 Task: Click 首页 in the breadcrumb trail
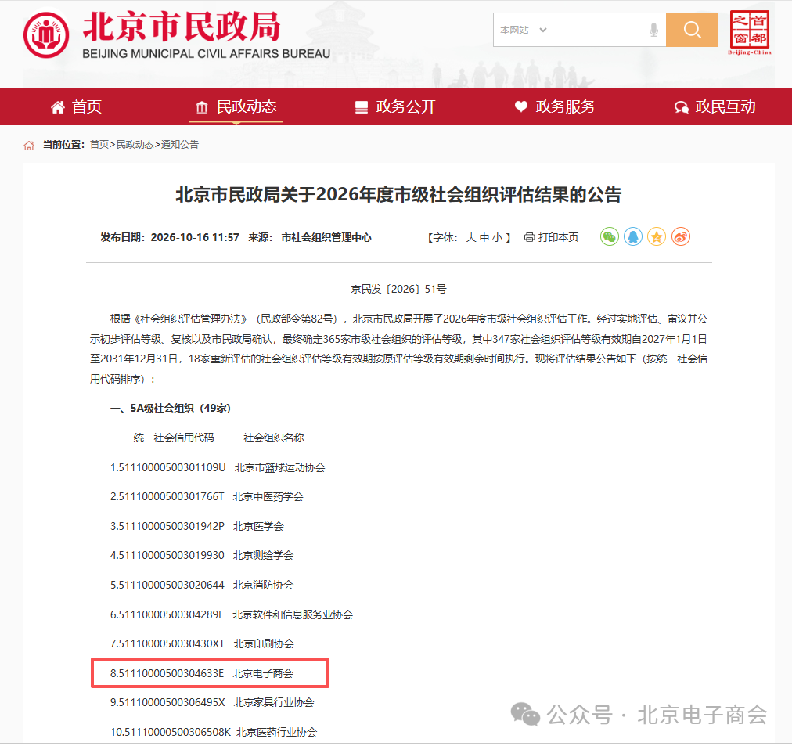tap(99, 145)
